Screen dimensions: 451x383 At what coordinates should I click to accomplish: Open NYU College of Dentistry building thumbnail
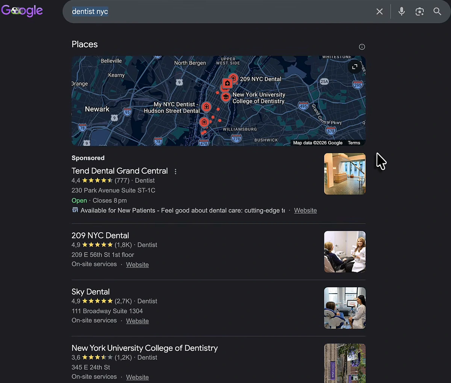(x=345, y=363)
